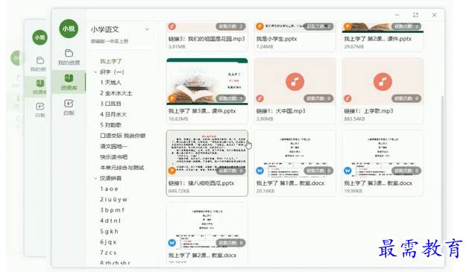
Task: Click 获取次数 badge on 大中国.mp3 card
Action: [x=318, y=98]
